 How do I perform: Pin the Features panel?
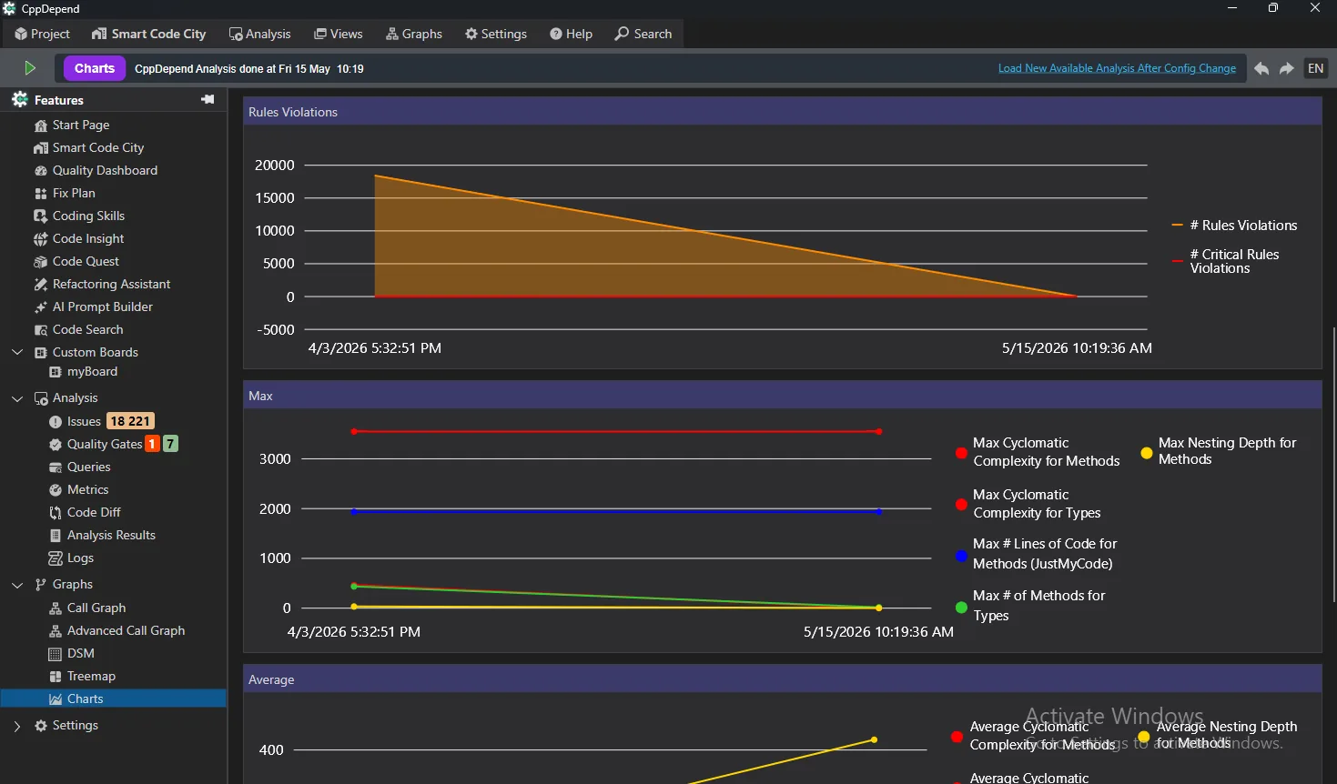click(208, 99)
